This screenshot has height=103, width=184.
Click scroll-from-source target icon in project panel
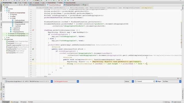tap(20, 5)
